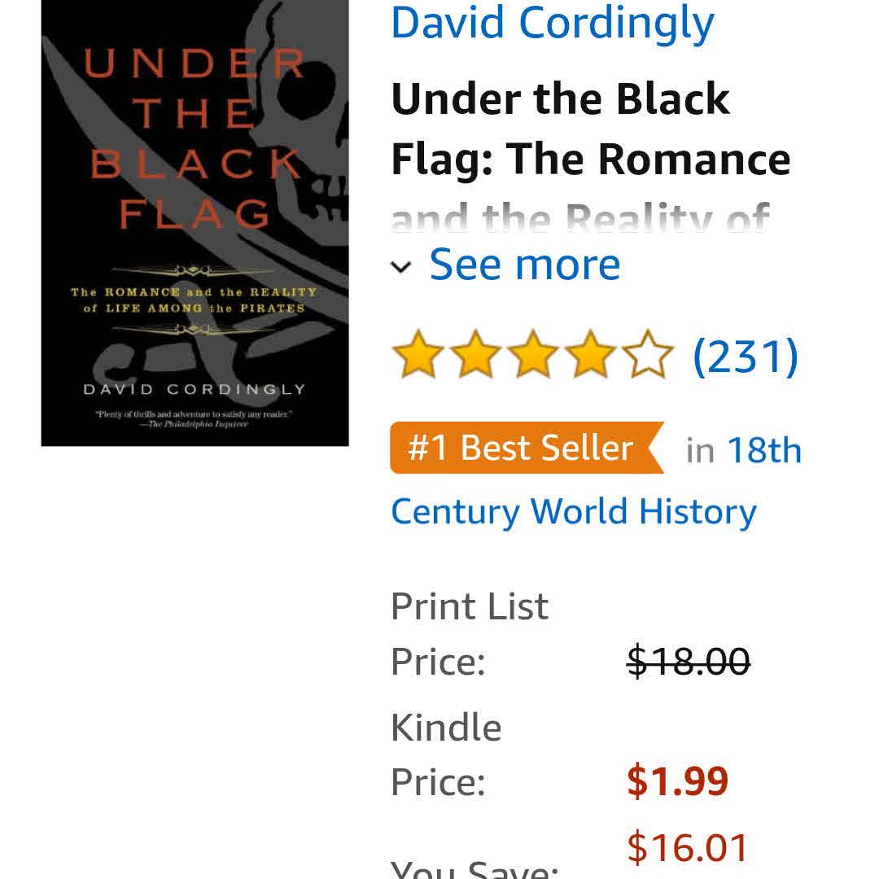Image resolution: width=879 pixels, height=879 pixels.
Task: Open Century World History category link
Action: click(574, 512)
